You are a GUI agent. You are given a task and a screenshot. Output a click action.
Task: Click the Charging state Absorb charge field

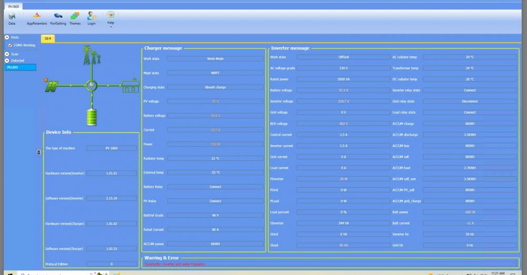(215, 87)
